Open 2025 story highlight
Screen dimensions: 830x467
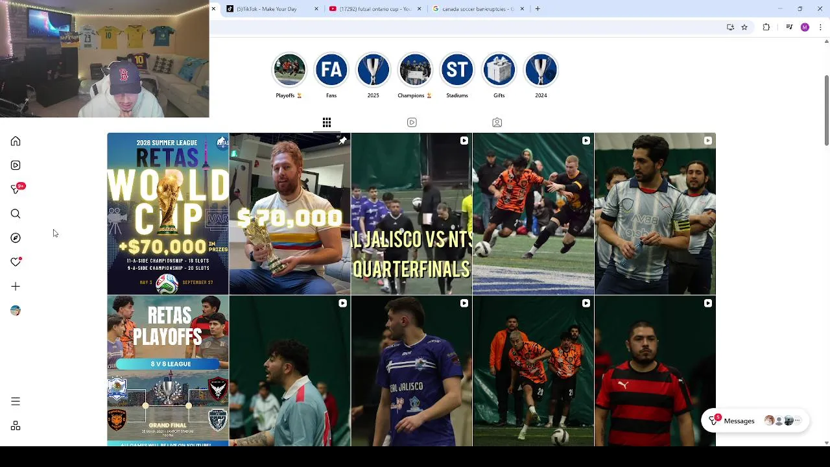pyautogui.click(x=373, y=70)
